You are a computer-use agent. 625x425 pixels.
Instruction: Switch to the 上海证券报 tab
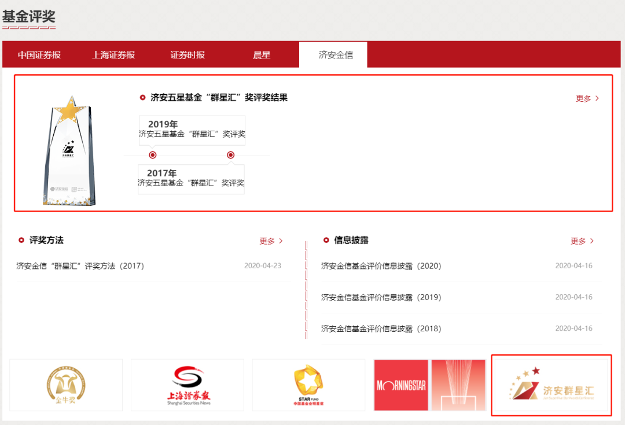113,55
